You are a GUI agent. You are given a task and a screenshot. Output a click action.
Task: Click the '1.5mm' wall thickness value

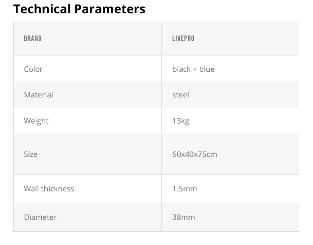(185, 188)
